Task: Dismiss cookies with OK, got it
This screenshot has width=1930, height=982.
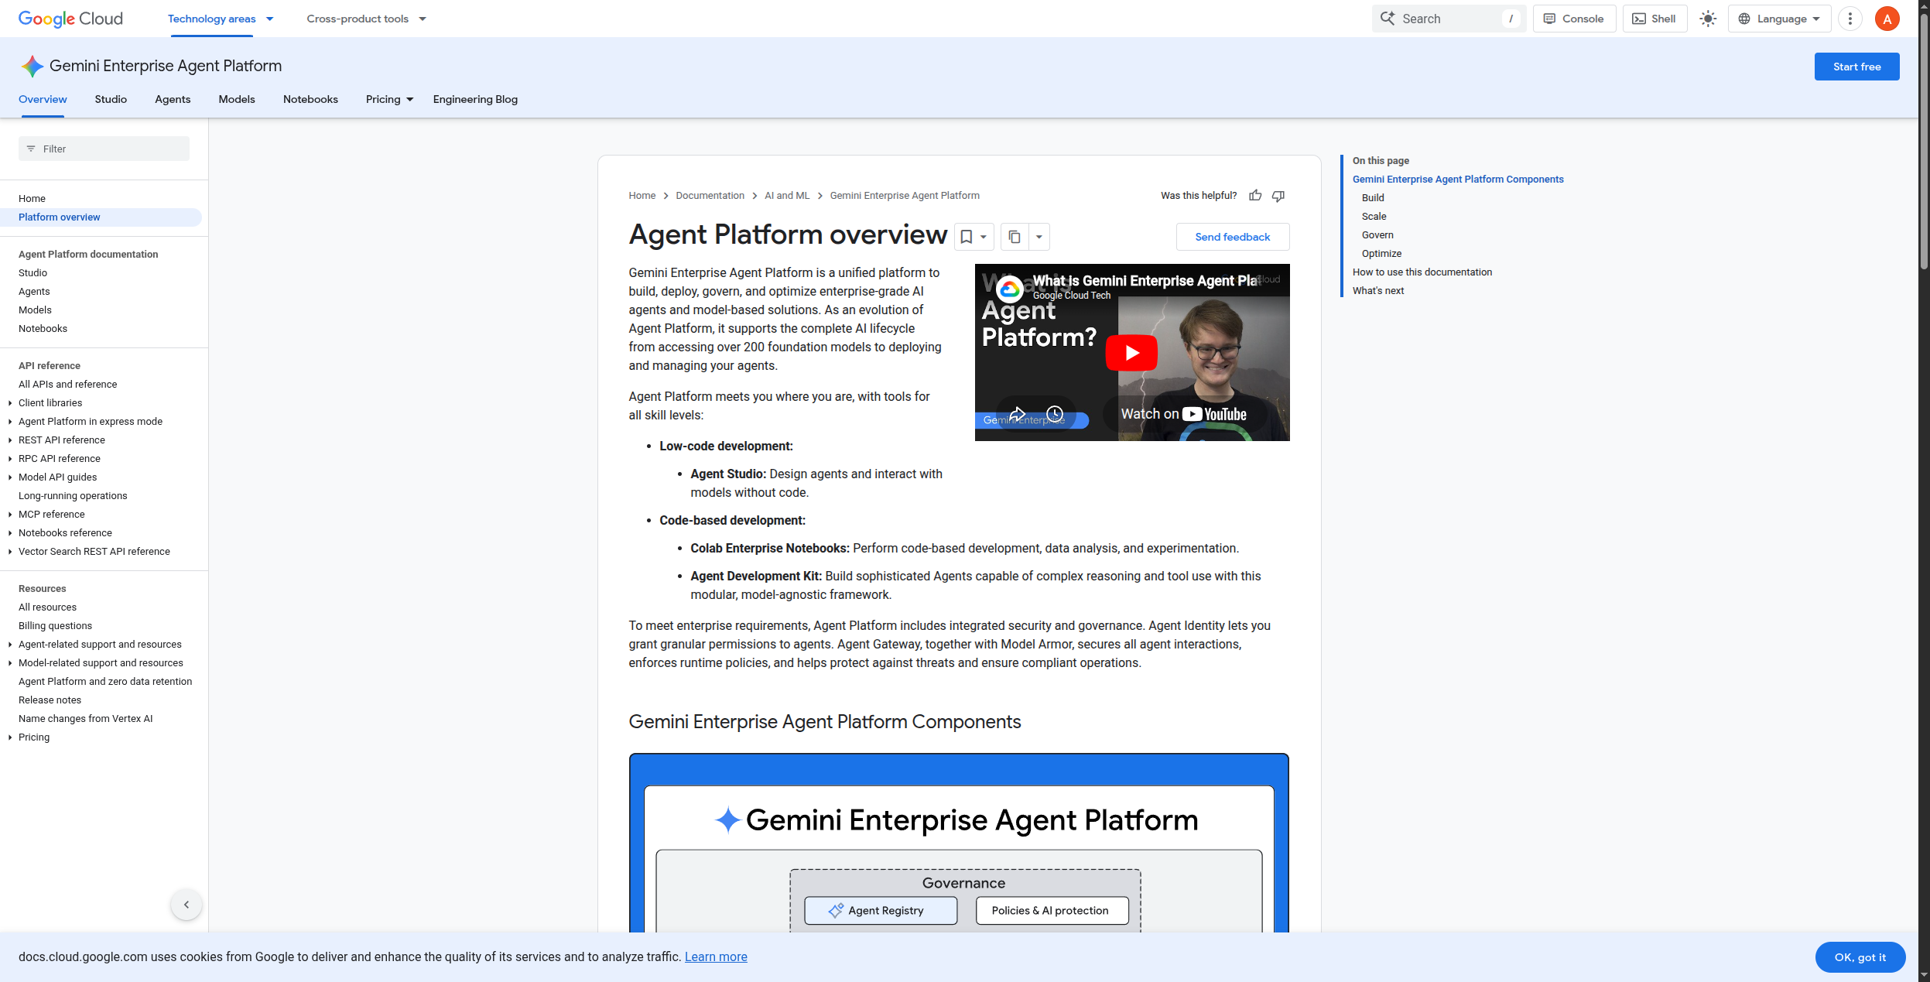Action: [1860, 957]
